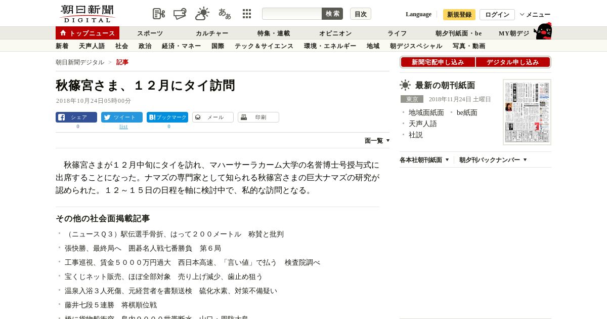
Task: Open 天声人語 link under 最新の朝刊紙面
Action: tap(423, 124)
